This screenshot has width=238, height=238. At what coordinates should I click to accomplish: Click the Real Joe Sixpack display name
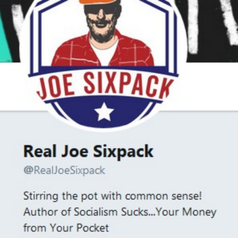[89, 152]
